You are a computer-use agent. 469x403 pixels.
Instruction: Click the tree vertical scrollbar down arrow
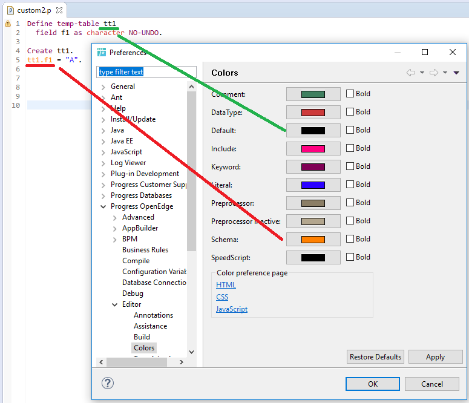[x=192, y=352]
